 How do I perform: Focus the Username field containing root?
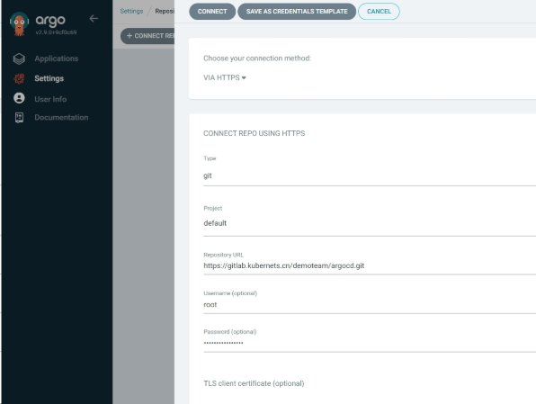pos(370,305)
